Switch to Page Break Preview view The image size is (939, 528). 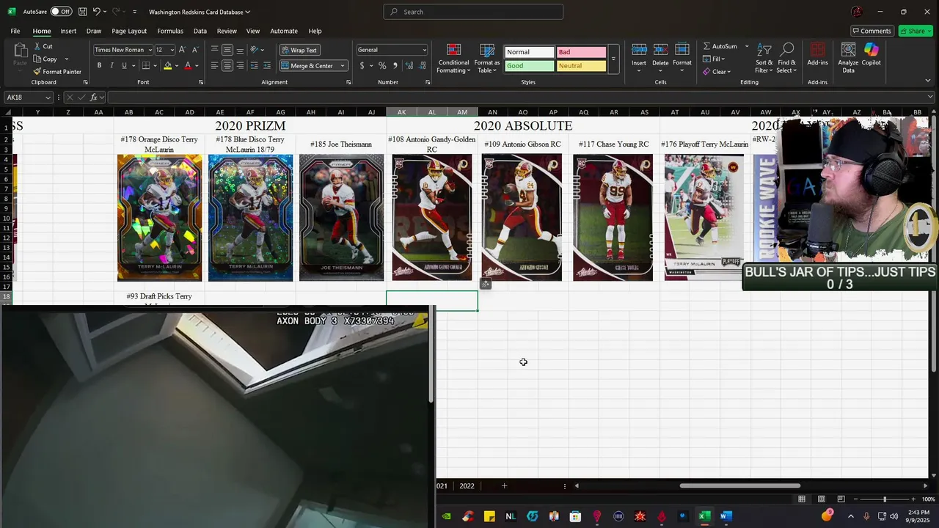pos(841,499)
